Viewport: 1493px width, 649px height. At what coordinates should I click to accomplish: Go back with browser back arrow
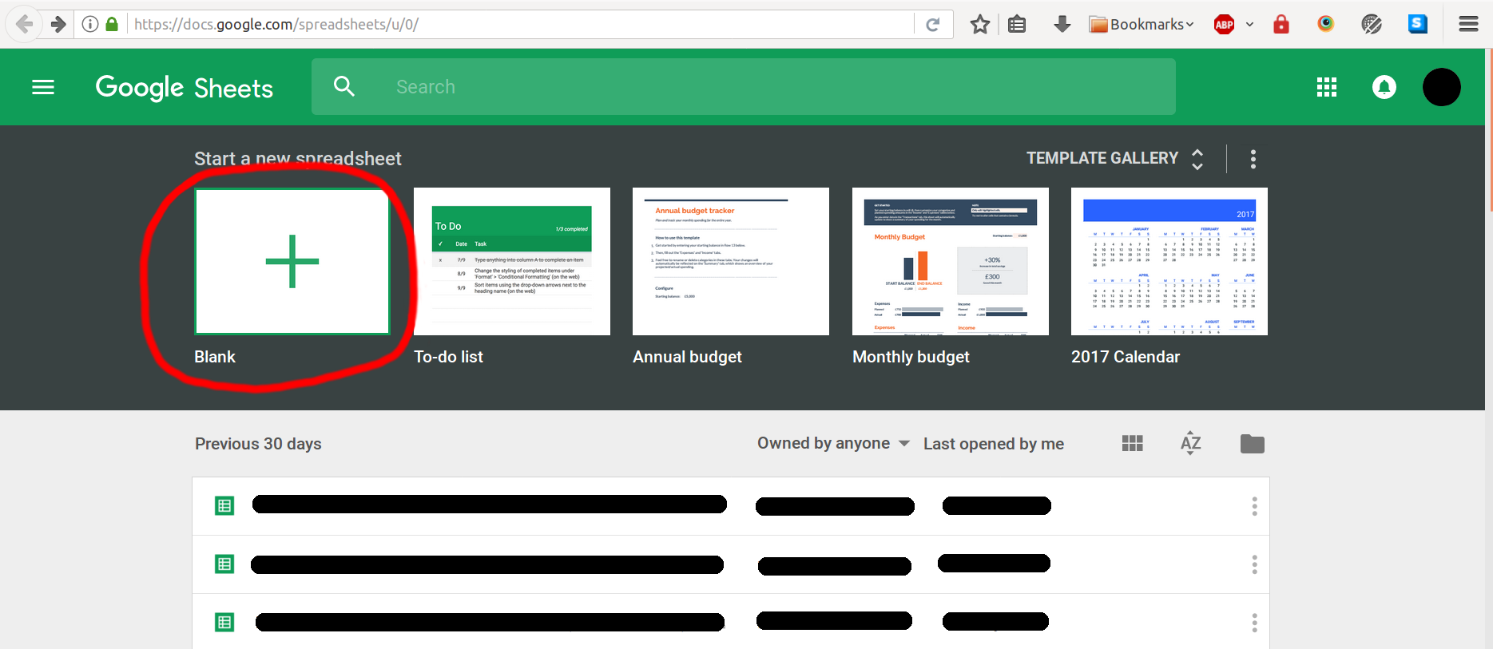pos(25,24)
